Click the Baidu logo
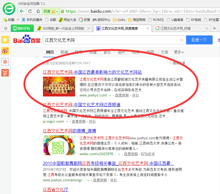The height and width of the screenshot is (194, 220). point(27,39)
